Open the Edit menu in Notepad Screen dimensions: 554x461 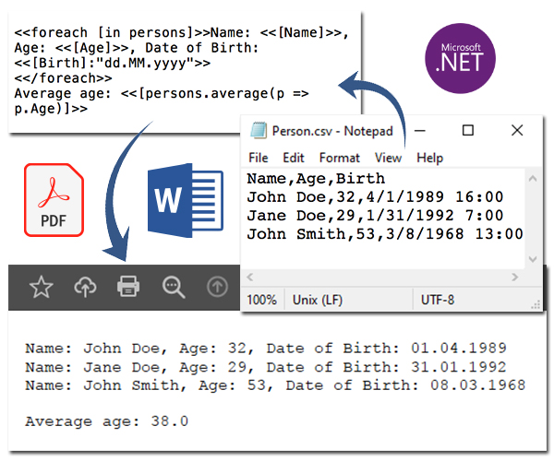coord(294,158)
